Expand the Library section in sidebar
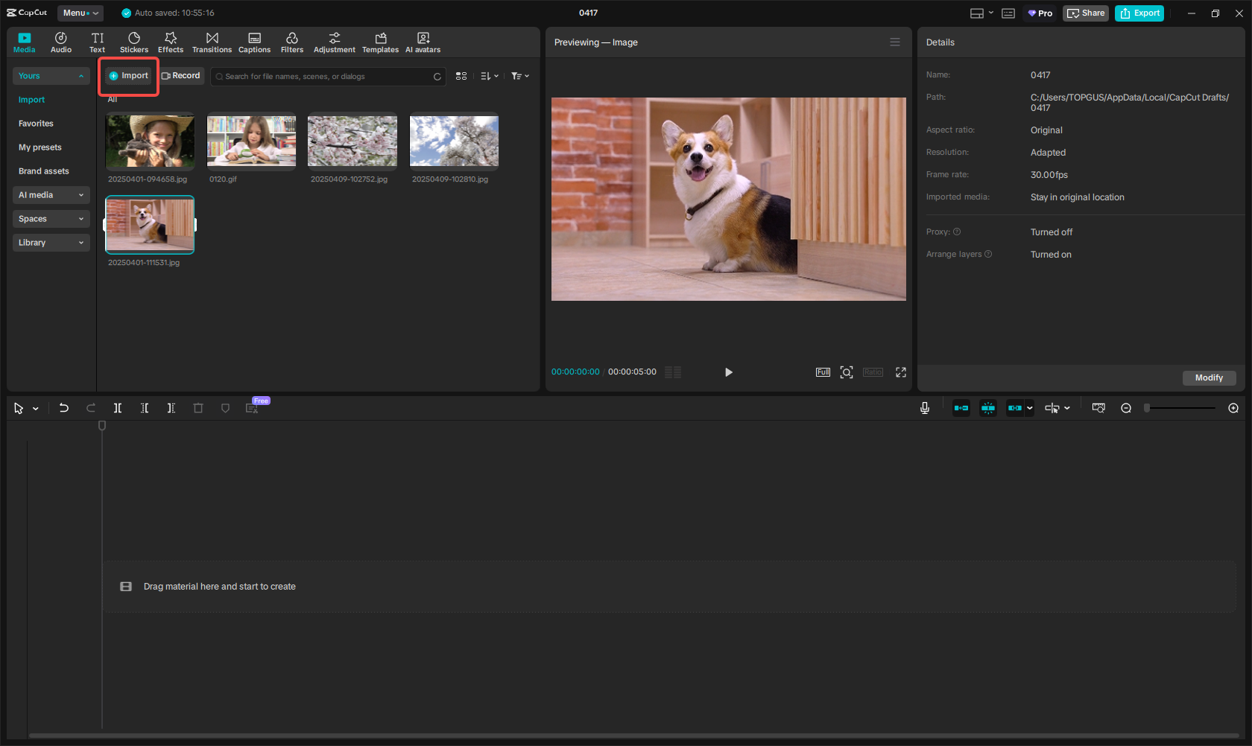Screen dimensions: 1252x746 pos(51,243)
